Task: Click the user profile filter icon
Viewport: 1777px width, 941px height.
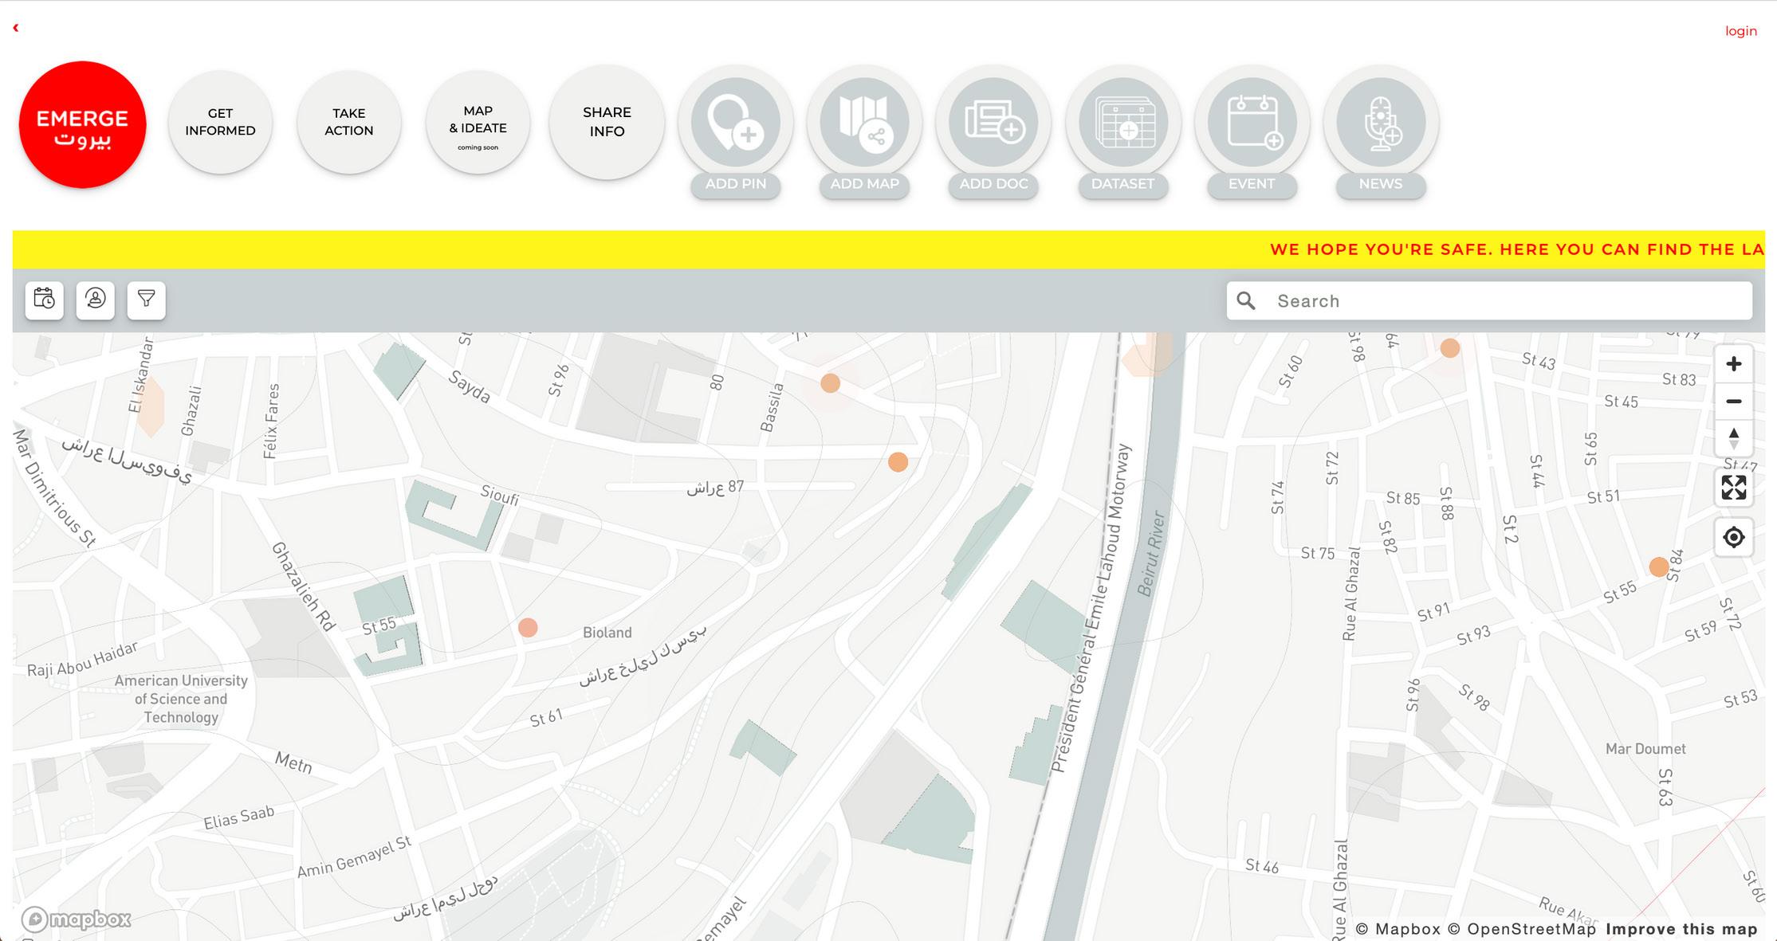Action: point(96,300)
